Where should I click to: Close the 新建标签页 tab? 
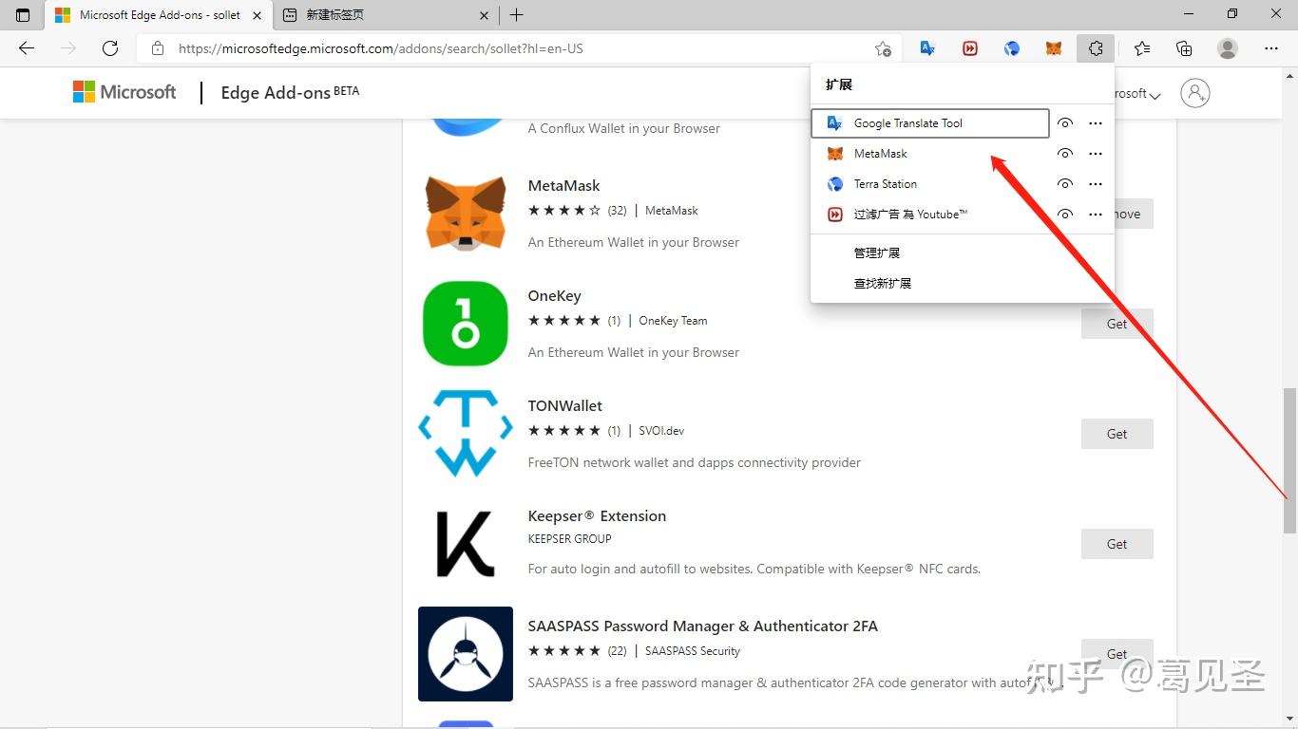485,15
